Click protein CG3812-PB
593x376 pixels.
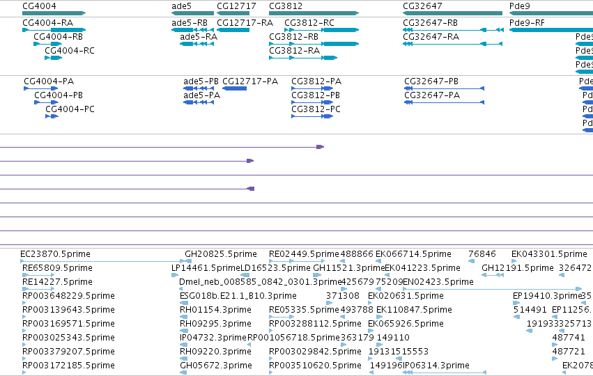pos(316,95)
